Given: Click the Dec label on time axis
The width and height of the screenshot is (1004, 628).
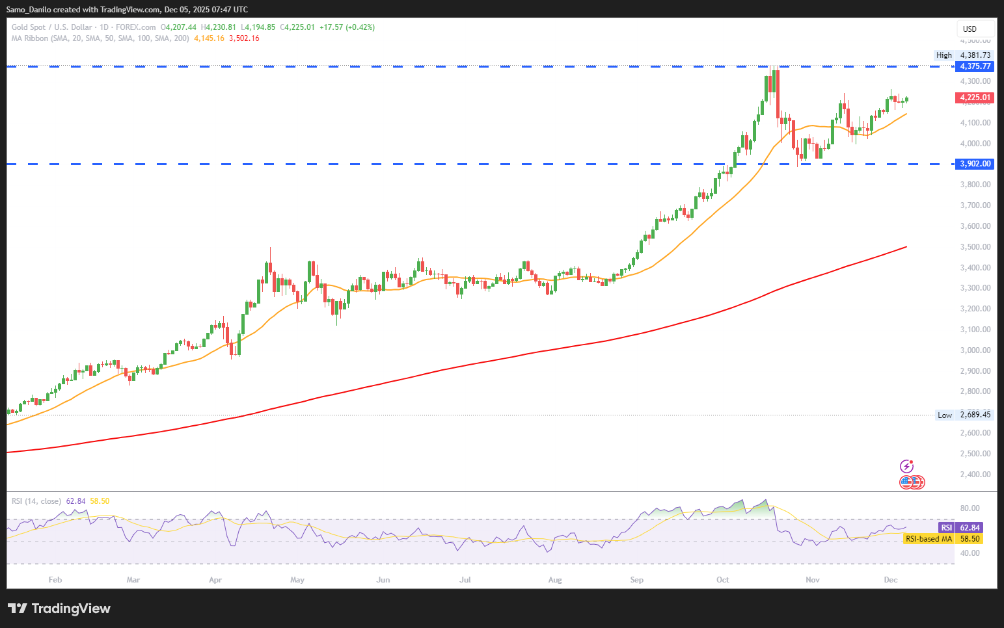Looking at the screenshot, I should click(890, 580).
